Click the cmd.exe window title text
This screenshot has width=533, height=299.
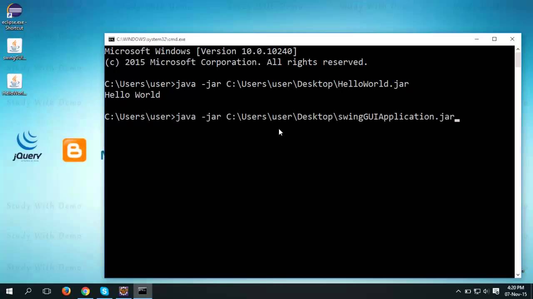(151, 39)
